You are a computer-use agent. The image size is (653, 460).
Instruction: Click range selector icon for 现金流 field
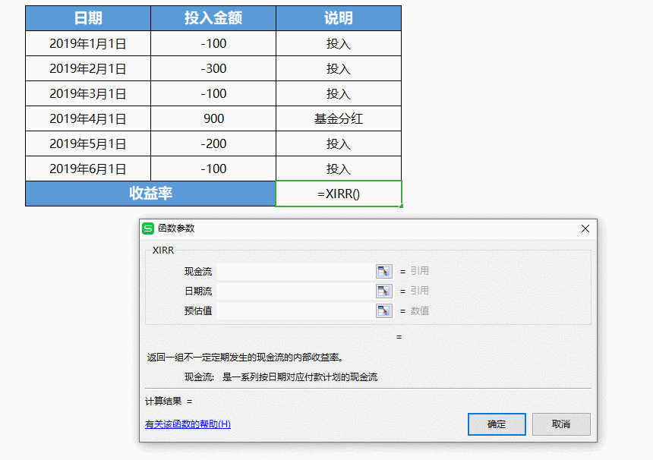384,271
